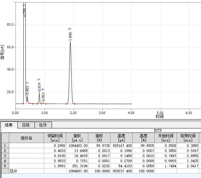This screenshot has width=201, height=178.
Task: Select the 开始时间 column header
Action: click(166, 138)
